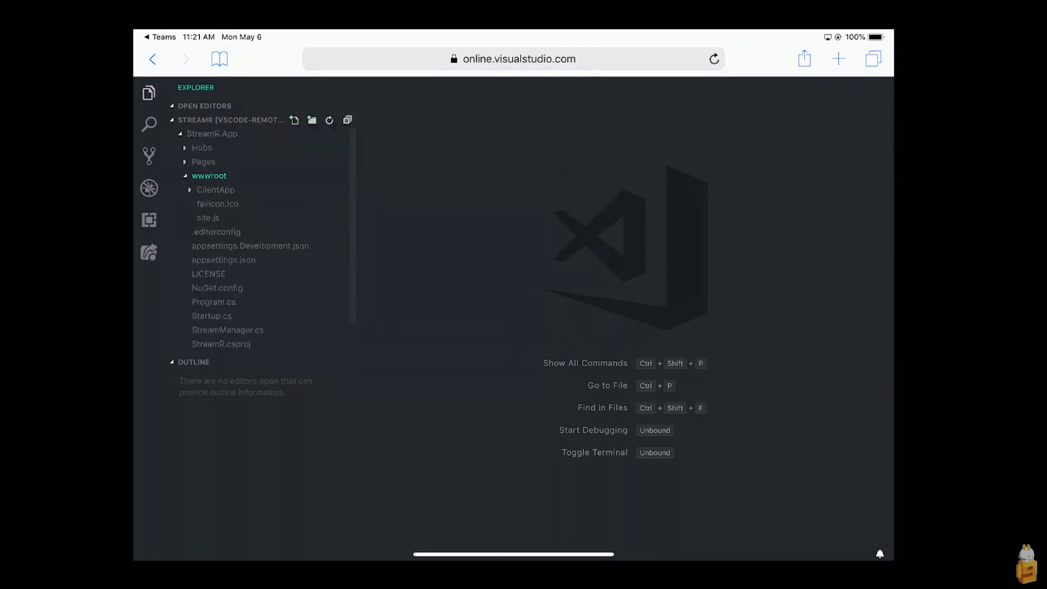The width and height of the screenshot is (1047, 589).
Task: Expand the Hubs folder
Action: coord(202,148)
